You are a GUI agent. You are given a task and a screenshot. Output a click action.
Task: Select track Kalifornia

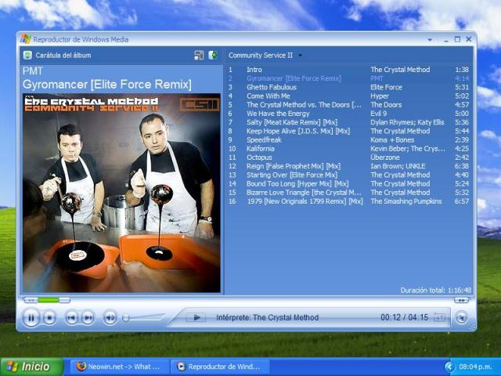coord(348,149)
